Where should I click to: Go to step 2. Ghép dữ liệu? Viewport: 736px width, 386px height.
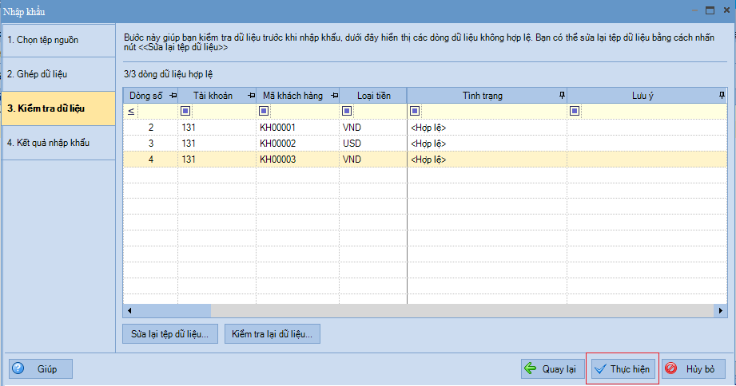pos(58,74)
